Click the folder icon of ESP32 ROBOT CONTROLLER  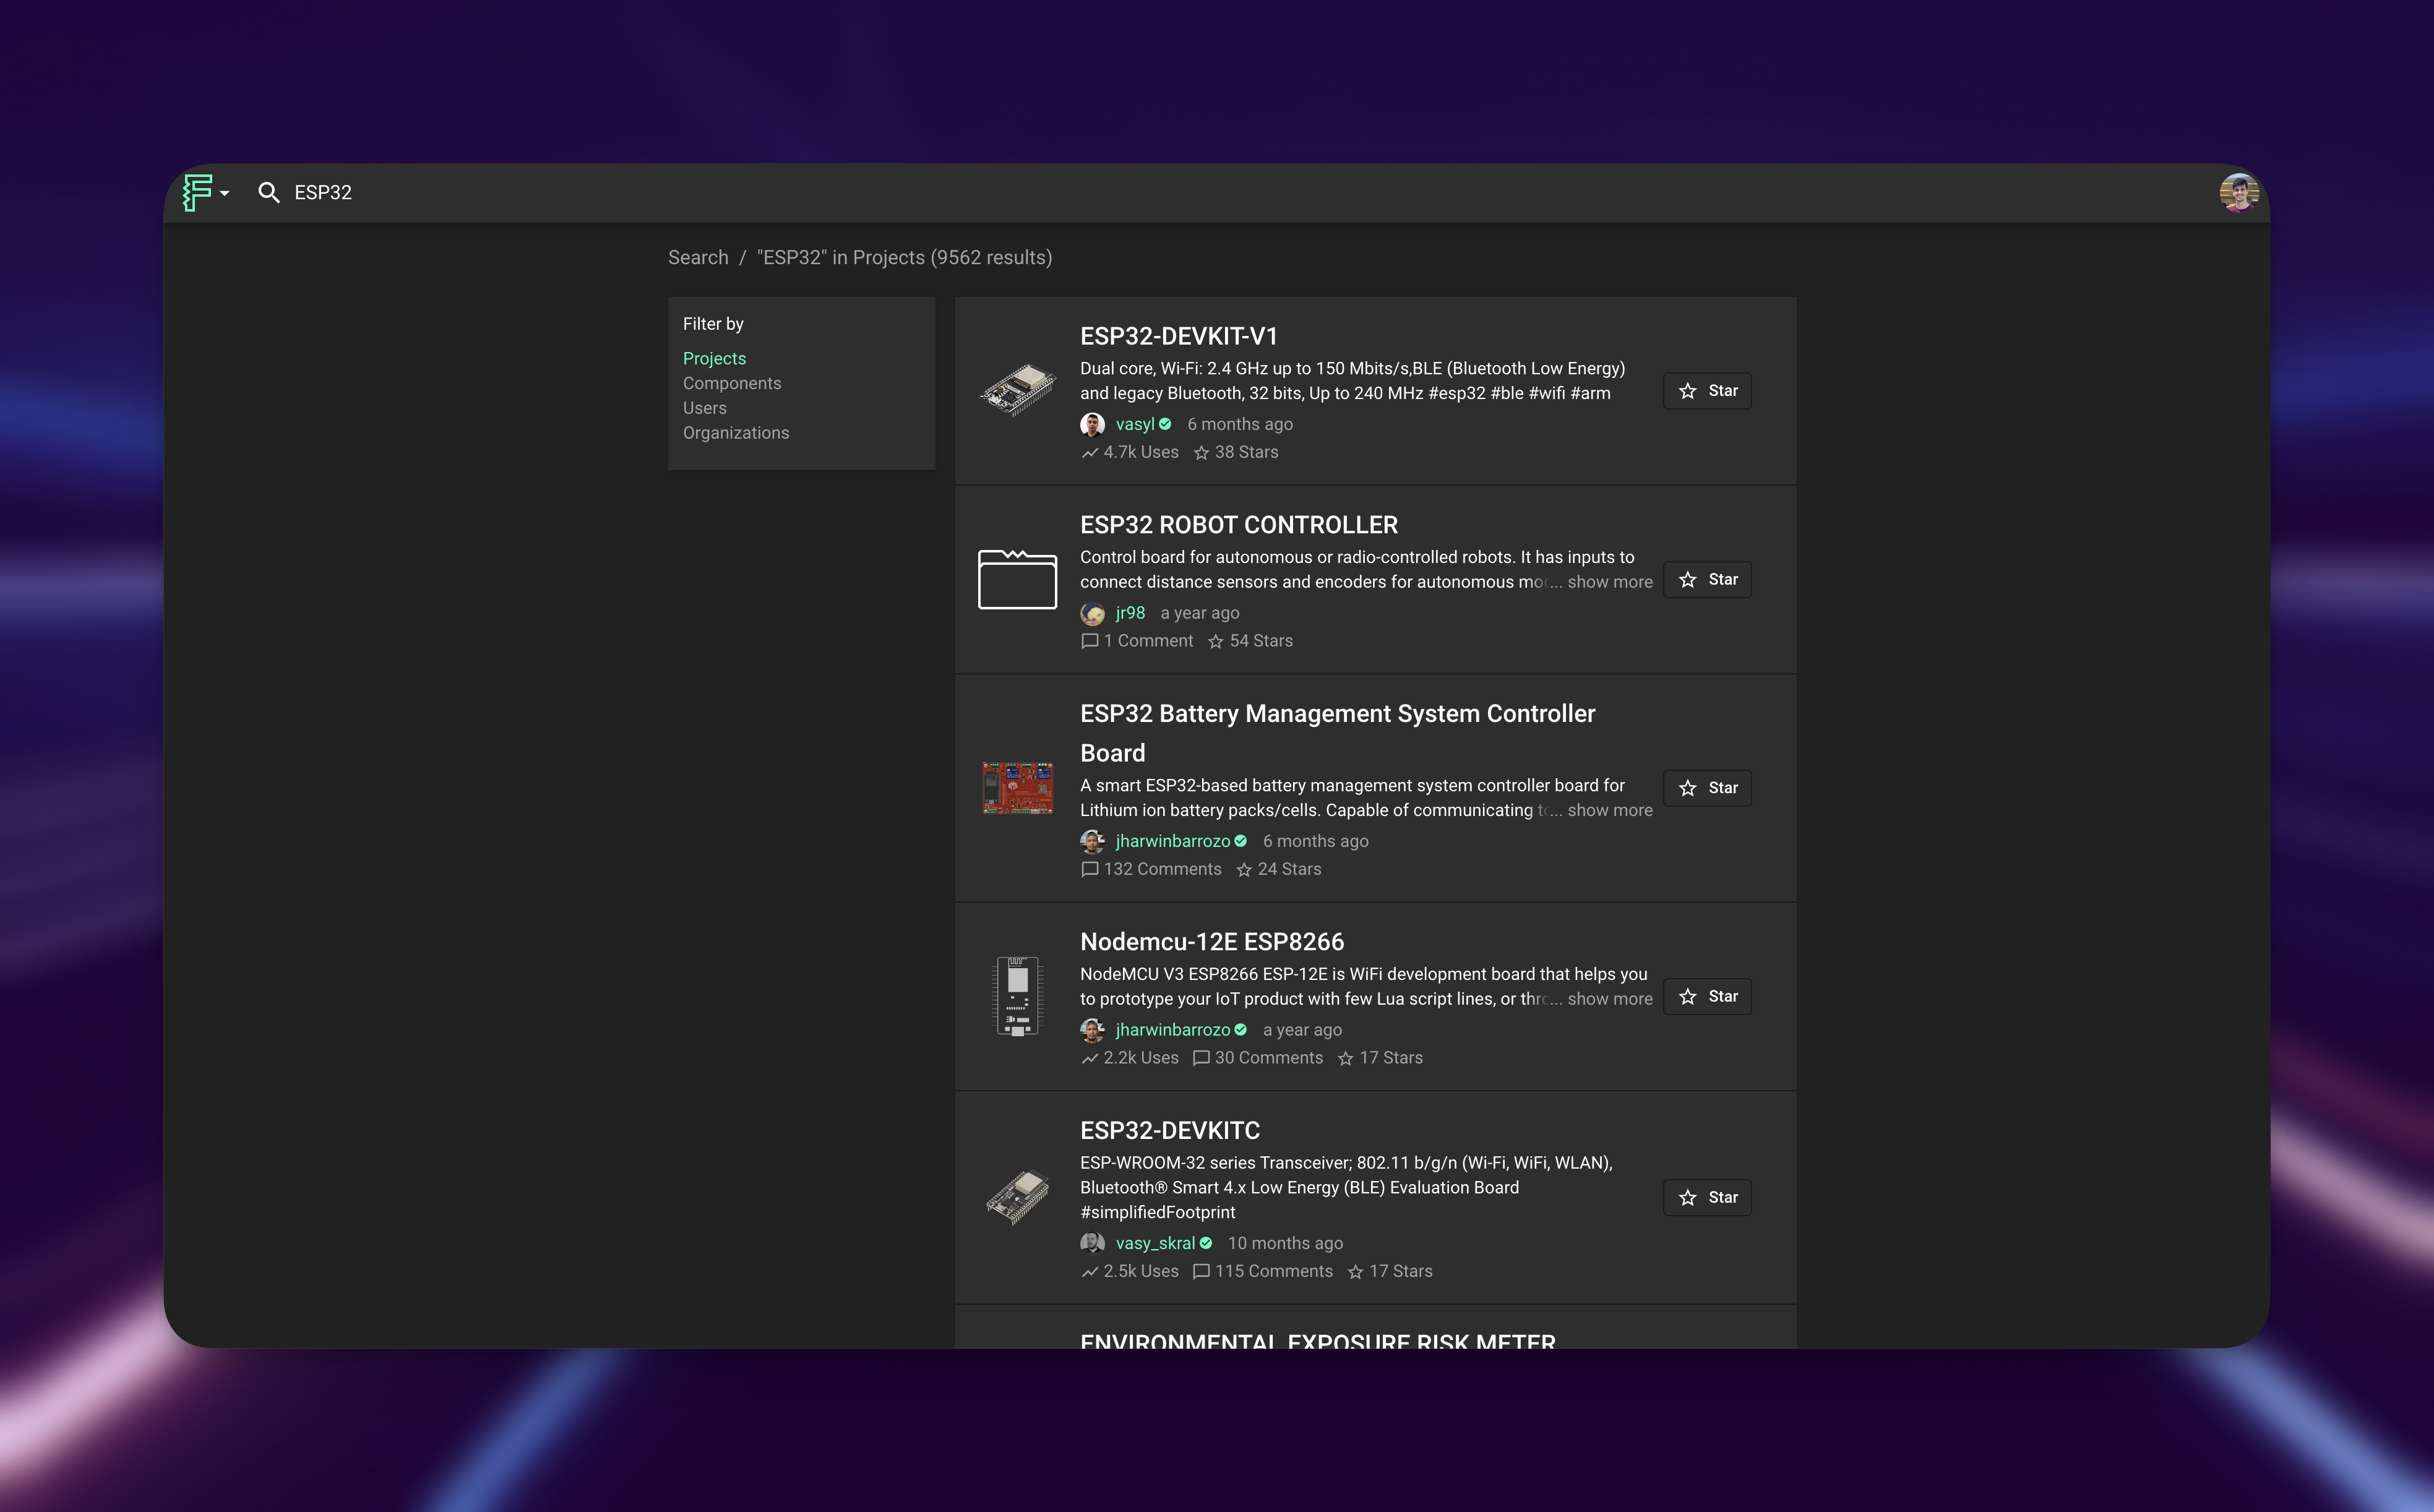click(1017, 579)
